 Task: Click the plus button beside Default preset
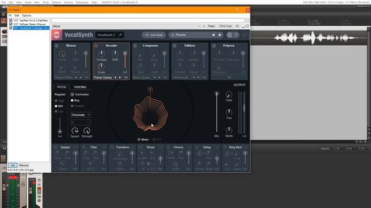click(x=204, y=26)
